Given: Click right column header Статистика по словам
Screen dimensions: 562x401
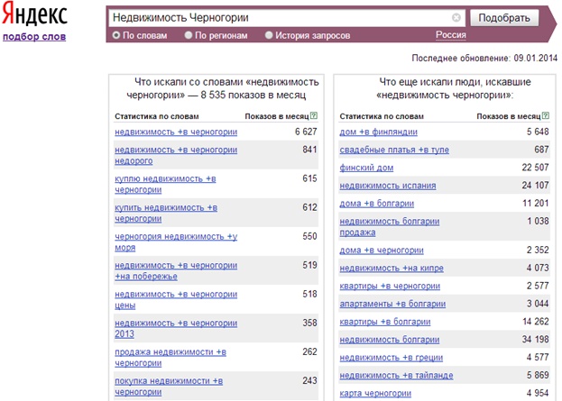Looking at the screenshot, I should (x=382, y=116).
